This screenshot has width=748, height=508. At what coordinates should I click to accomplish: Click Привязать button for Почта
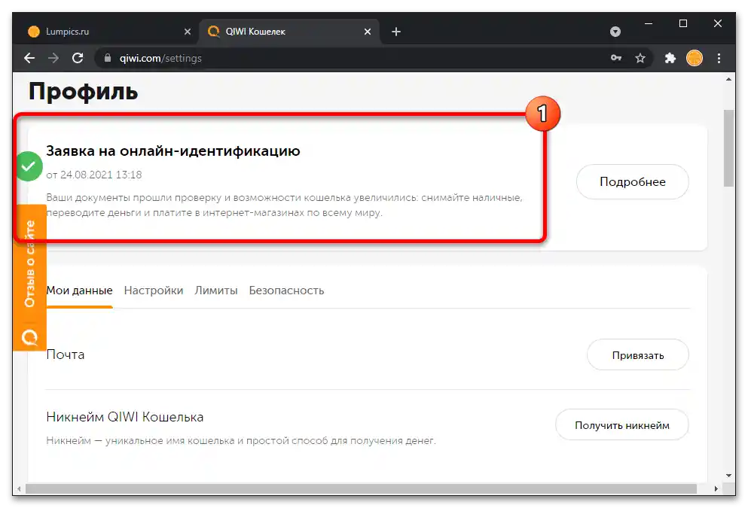tap(638, 355)
